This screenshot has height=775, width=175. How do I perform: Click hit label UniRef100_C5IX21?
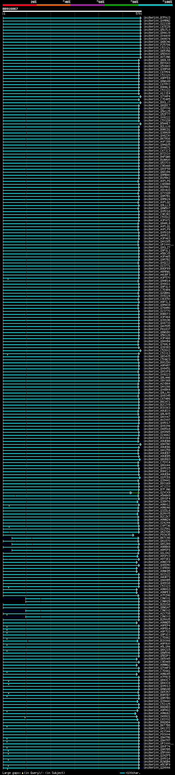pyautogui.click(x=157, y=48)
